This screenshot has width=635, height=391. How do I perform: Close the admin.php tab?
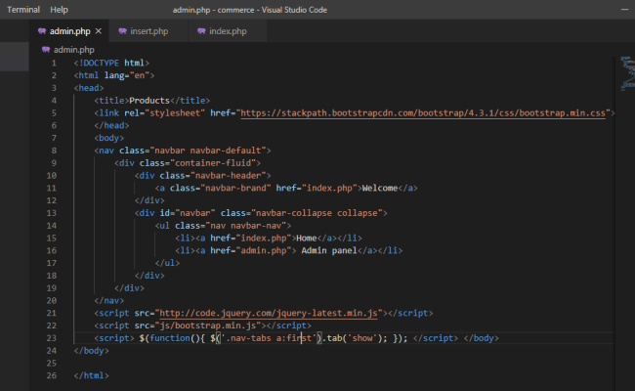click(98, 31)
